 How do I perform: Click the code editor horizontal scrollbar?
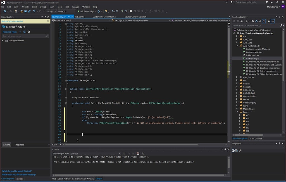pos(131,145)
